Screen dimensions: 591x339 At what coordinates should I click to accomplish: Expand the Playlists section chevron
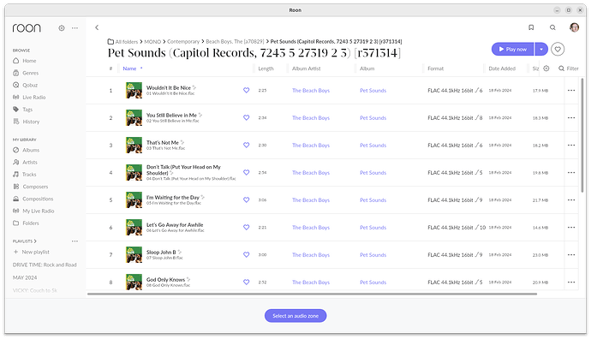point(35,241)
